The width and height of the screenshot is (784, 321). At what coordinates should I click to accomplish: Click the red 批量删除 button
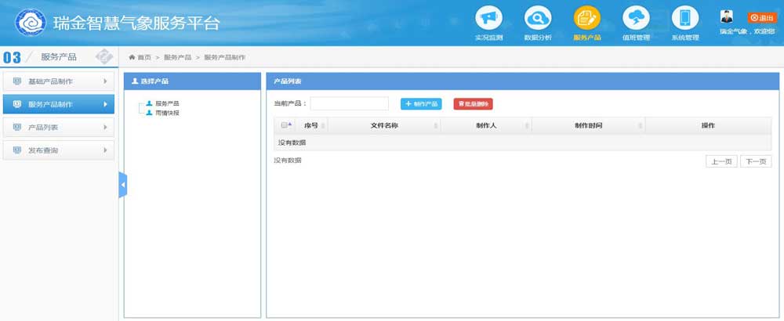point(473,103)
